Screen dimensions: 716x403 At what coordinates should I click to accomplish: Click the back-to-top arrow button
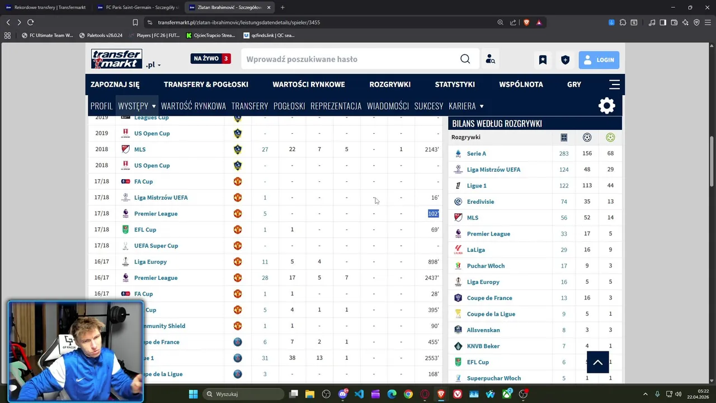click(598, 362)
